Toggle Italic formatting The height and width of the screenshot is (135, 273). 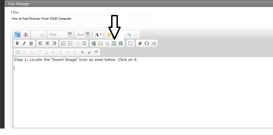pyautogui.click(x=24, y=43)
